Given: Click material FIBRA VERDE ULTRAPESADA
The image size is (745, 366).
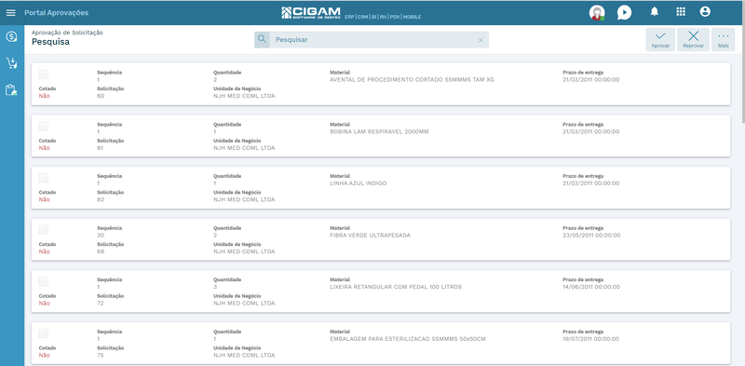Looking at the screenshot, I should [x=370, y=236].
